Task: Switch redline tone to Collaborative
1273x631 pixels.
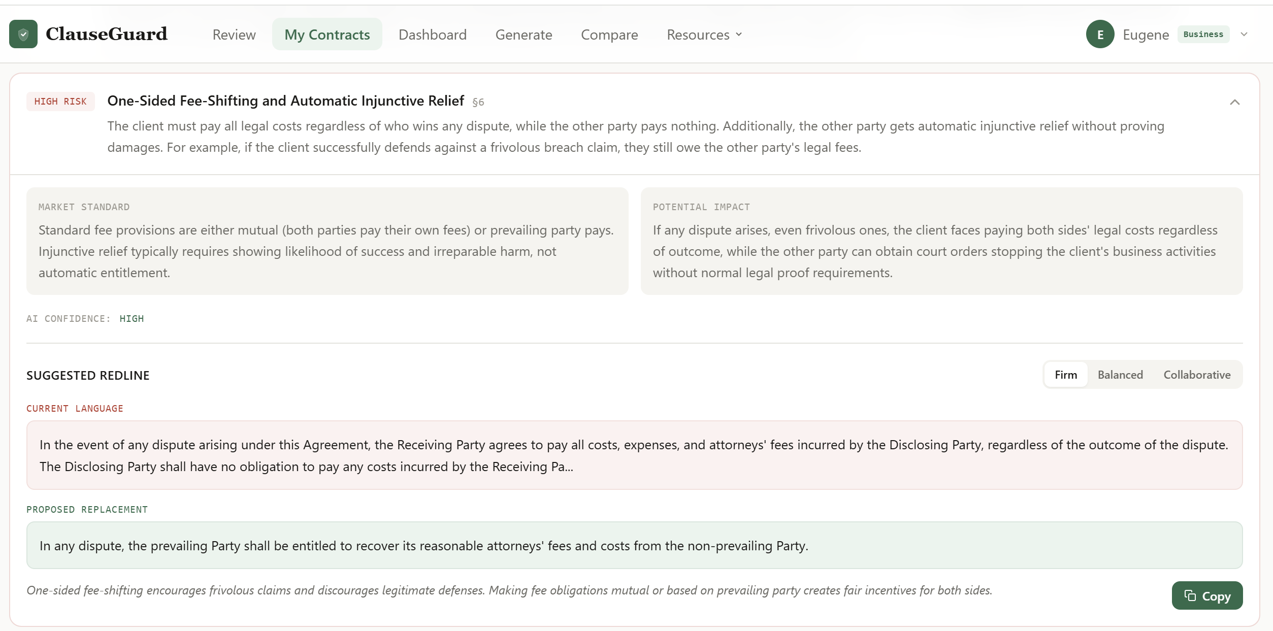Action: pos(1196,375)
